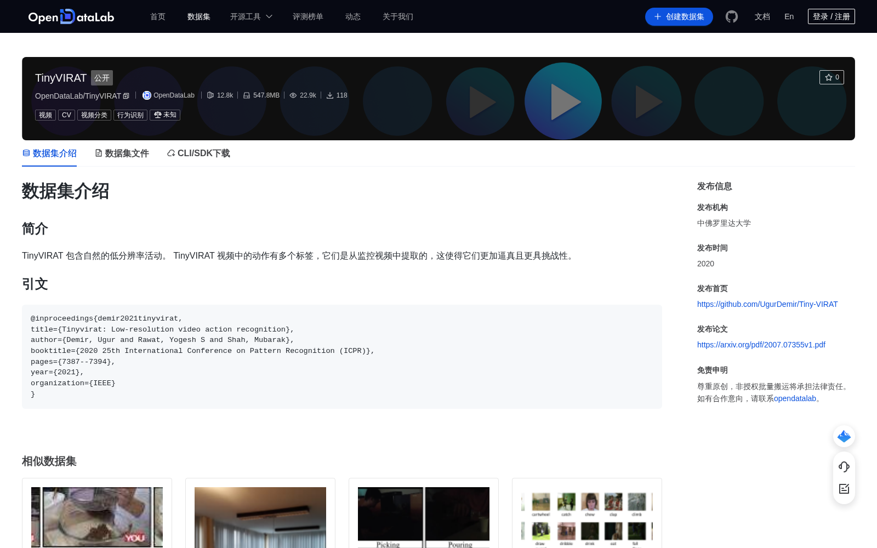The image size is (877, 548).
Task: Click the 登录 / 注册 button
Action: [x=832, y=16]
